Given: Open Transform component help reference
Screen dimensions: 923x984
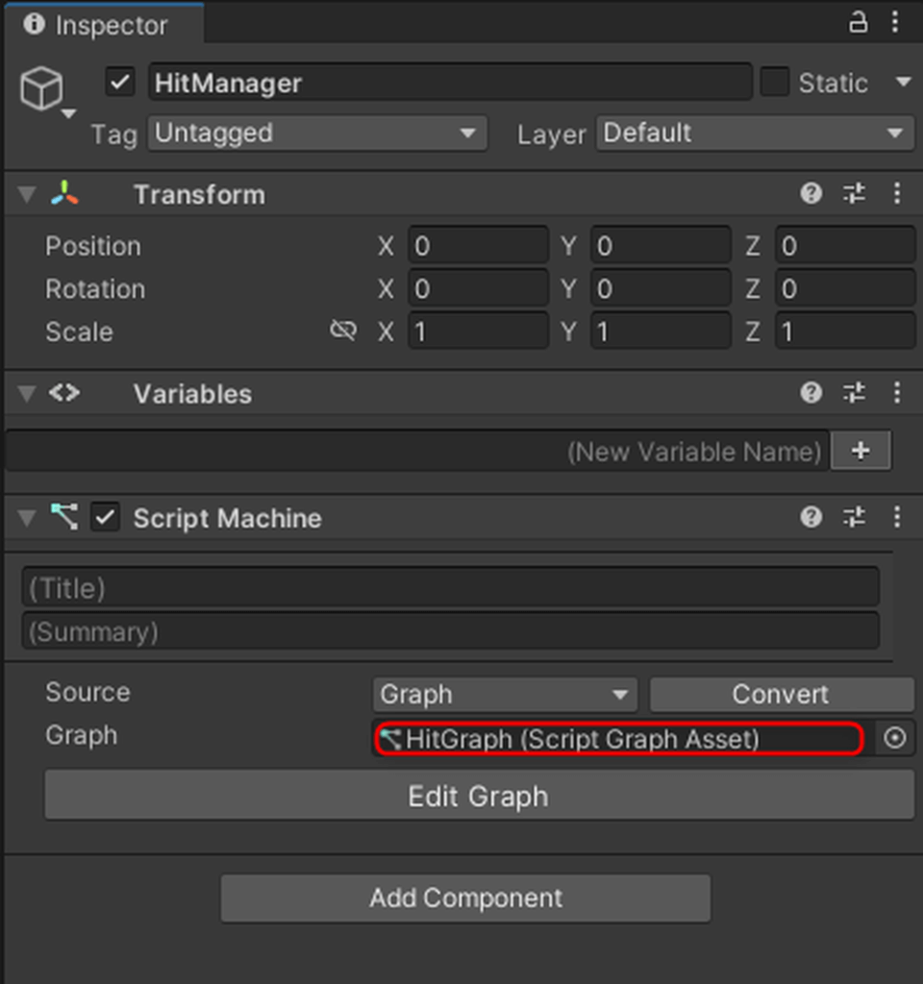Looking at the screenshot, I should (x=811, y=194).
